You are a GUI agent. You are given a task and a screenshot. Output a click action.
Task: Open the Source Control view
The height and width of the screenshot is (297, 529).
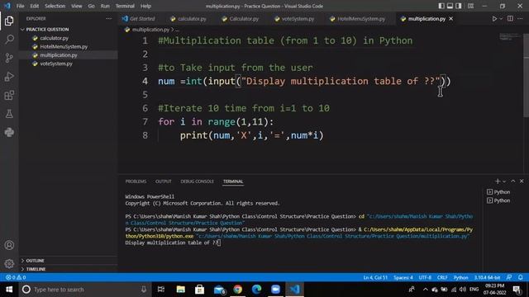click(x=9, y=58)
